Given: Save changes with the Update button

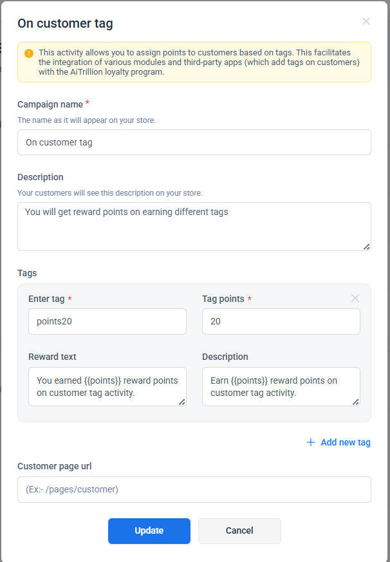Looking at the screenshot, I should (x=149, y=531).
